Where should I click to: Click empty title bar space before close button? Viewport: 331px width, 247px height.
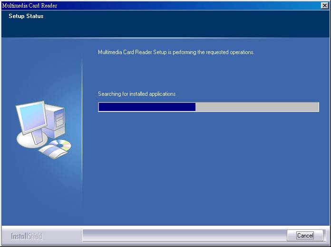[190, 5]
